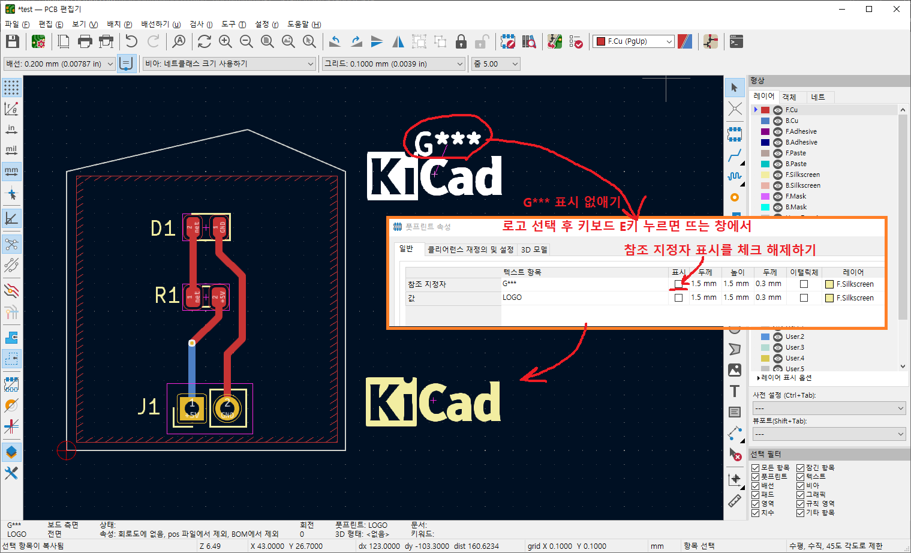Select the Route Tracks tool

point(735,155)
